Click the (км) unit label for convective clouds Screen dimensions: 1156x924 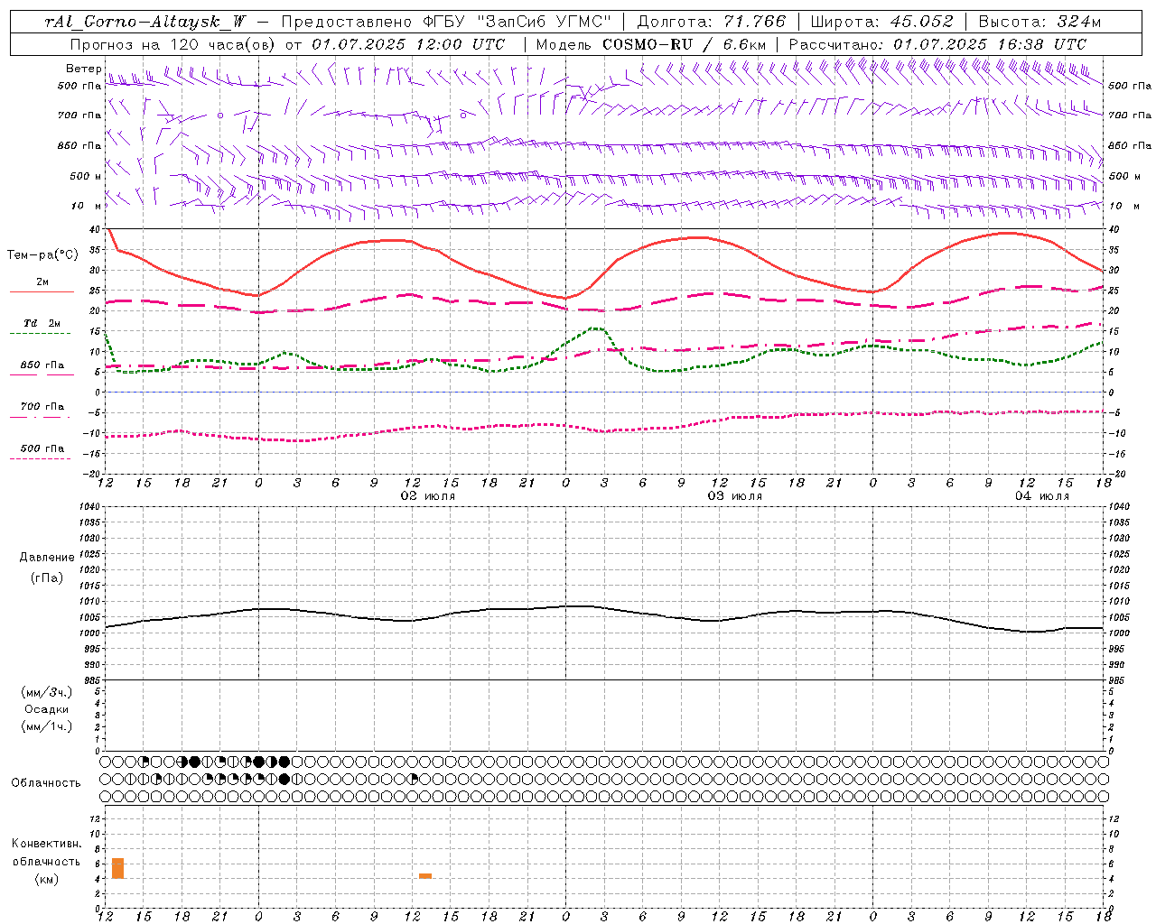click(x=47, y=879)
